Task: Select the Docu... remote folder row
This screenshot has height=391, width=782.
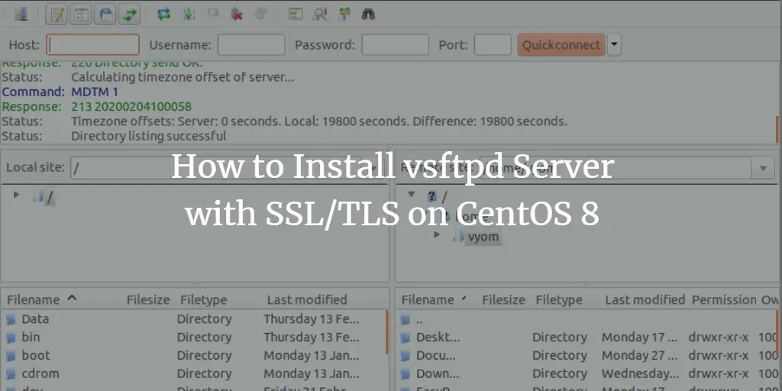Action: pos(586,356)
